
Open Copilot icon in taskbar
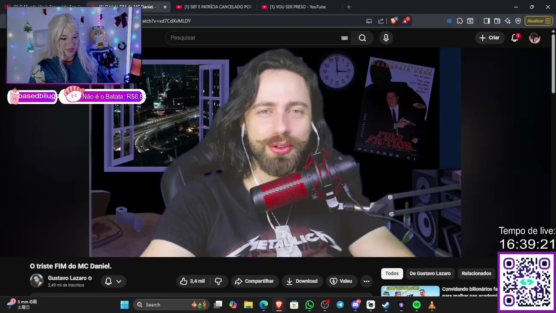click(x=233, y=305)
